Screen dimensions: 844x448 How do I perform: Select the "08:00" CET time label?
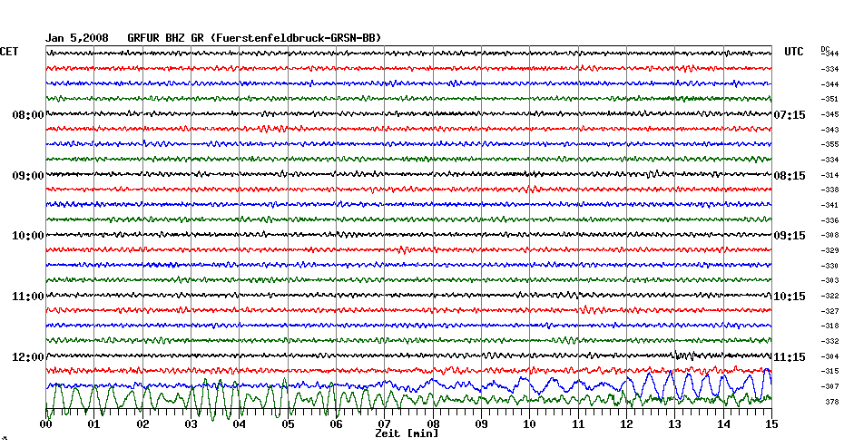(x=28, y=115)
